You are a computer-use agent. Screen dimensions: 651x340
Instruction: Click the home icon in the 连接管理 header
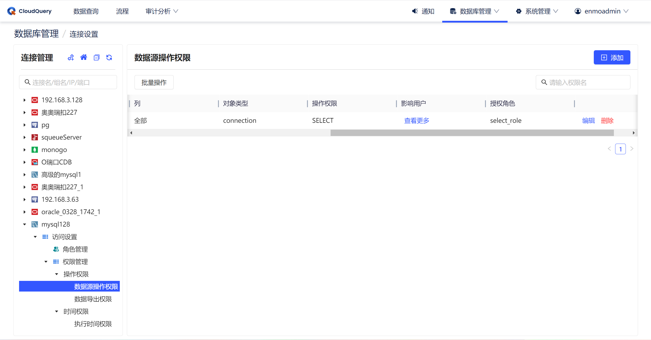84,58
